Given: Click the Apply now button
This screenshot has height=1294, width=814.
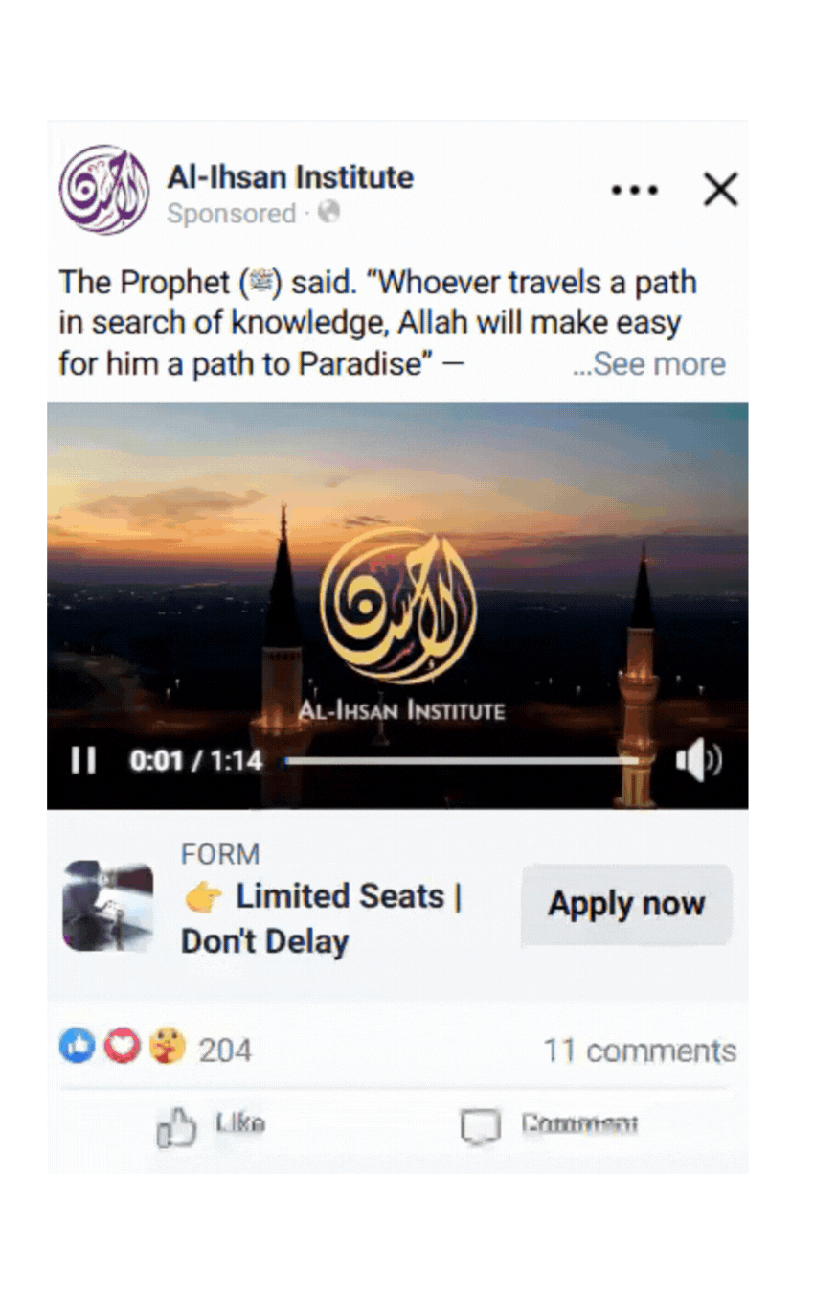Looking at the screenshot, I should (626, 904).
